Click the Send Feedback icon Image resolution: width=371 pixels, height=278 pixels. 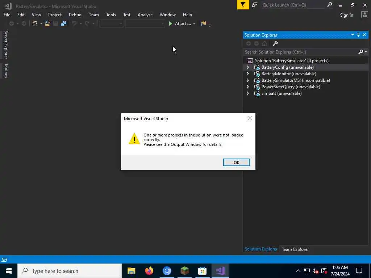tap(255, 5)
